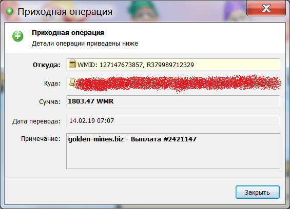Click the Сумма label
The height and width of the screenshot is (209, 290).
[x=50, y=102]
